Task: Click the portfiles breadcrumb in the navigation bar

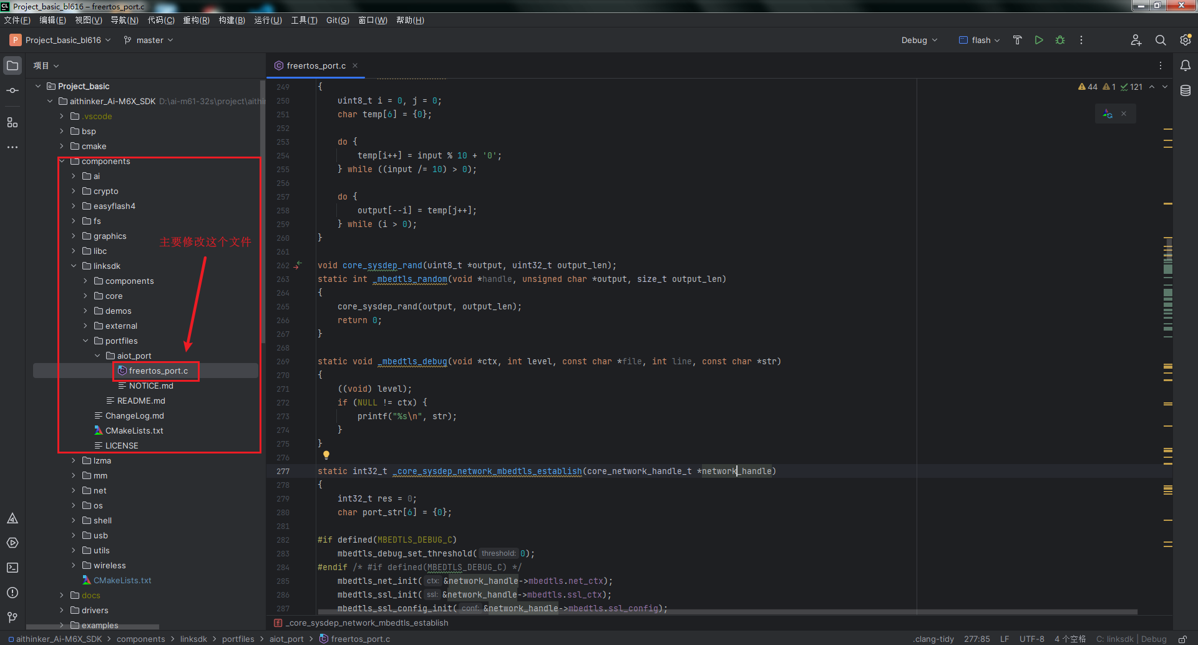Action: [x=238, y=639]
